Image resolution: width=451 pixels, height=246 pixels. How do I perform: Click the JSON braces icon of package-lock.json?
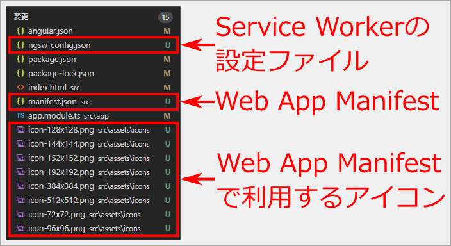[x=20, y=73]
